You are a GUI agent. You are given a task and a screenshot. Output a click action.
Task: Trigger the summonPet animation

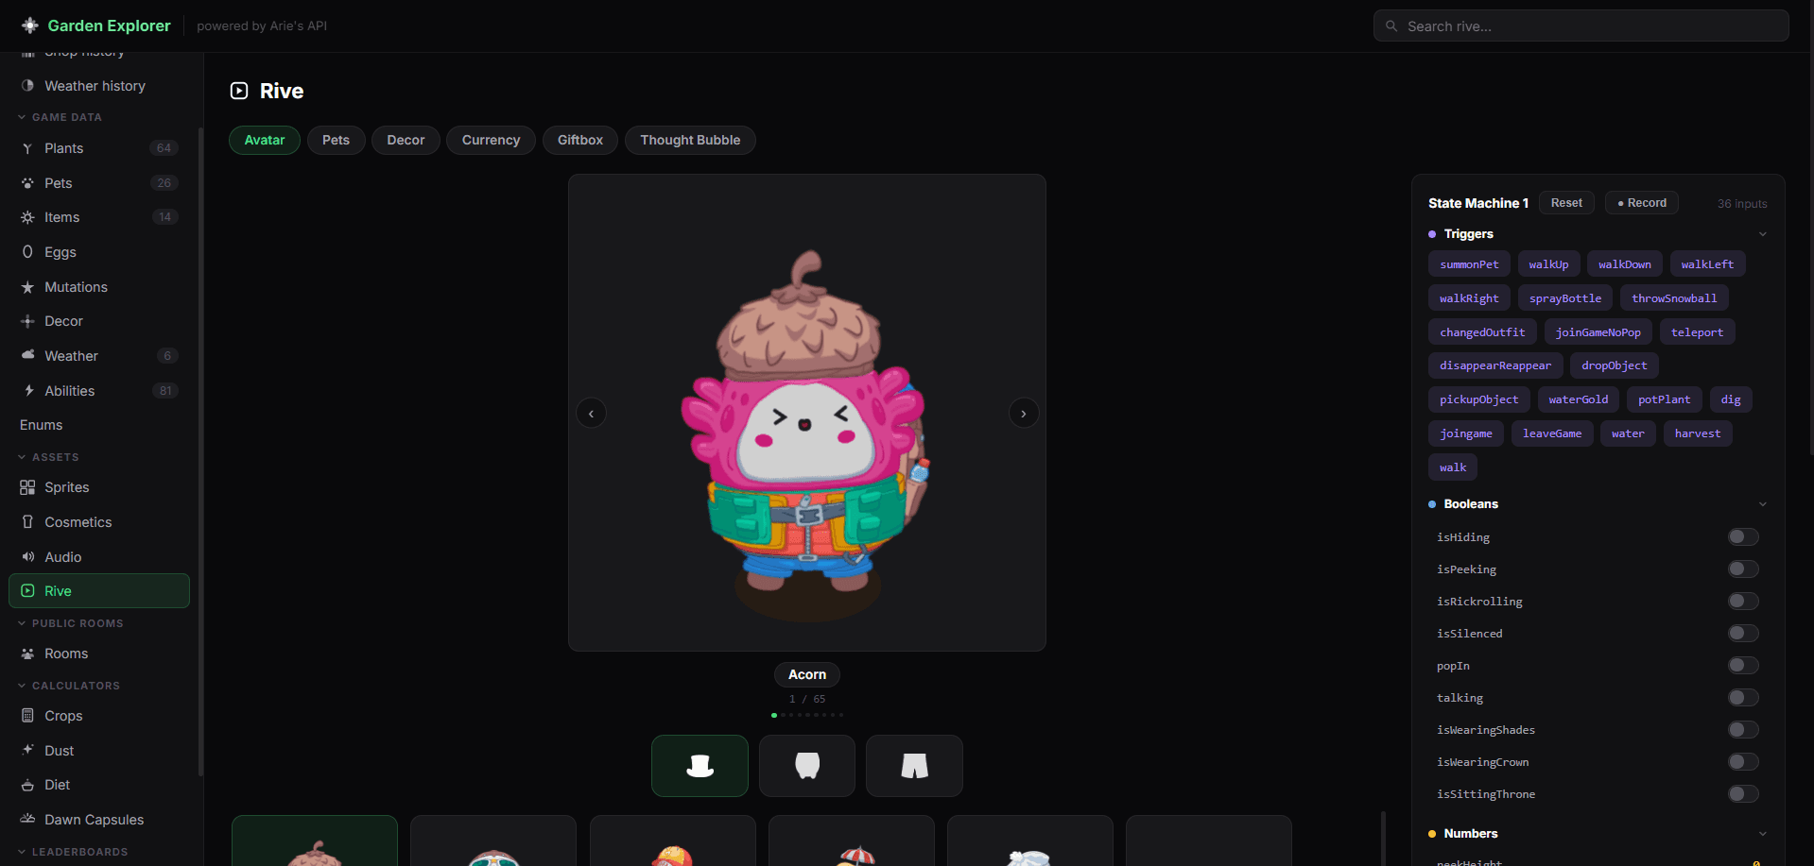(1469, 264)
